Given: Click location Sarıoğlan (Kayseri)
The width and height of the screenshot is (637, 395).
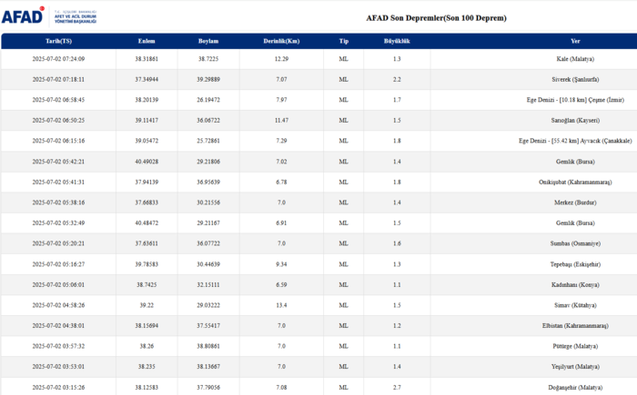Looking at the screenshot, I should click(x=575, y=121).
